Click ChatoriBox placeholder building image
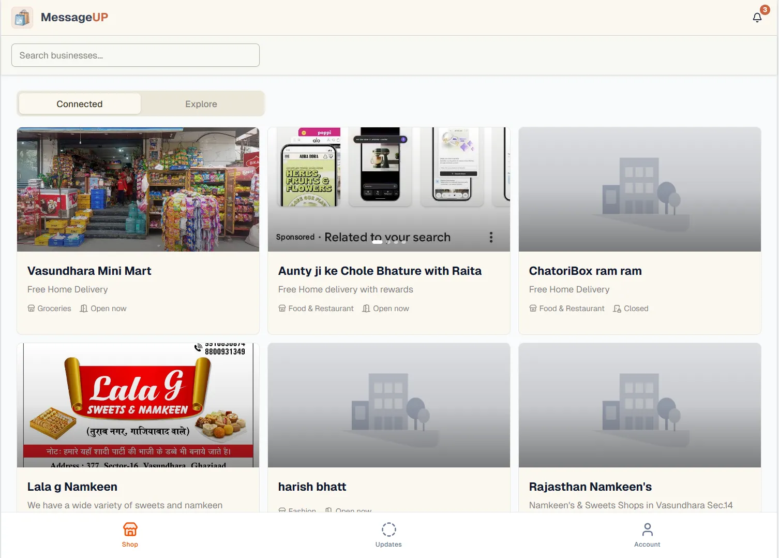 tap(640, 189)
